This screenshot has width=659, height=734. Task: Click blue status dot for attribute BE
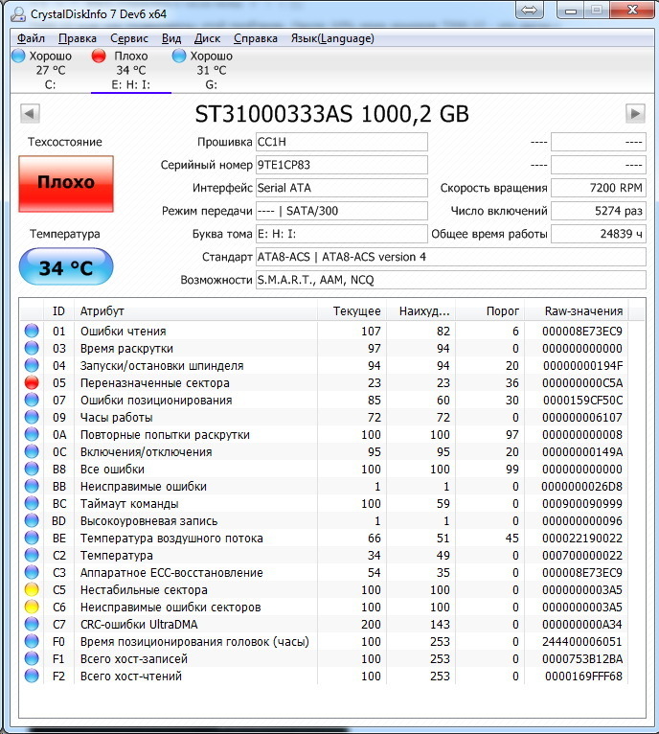point(32,538)
